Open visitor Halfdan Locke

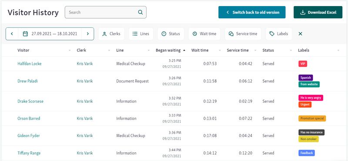click(29, 64)
